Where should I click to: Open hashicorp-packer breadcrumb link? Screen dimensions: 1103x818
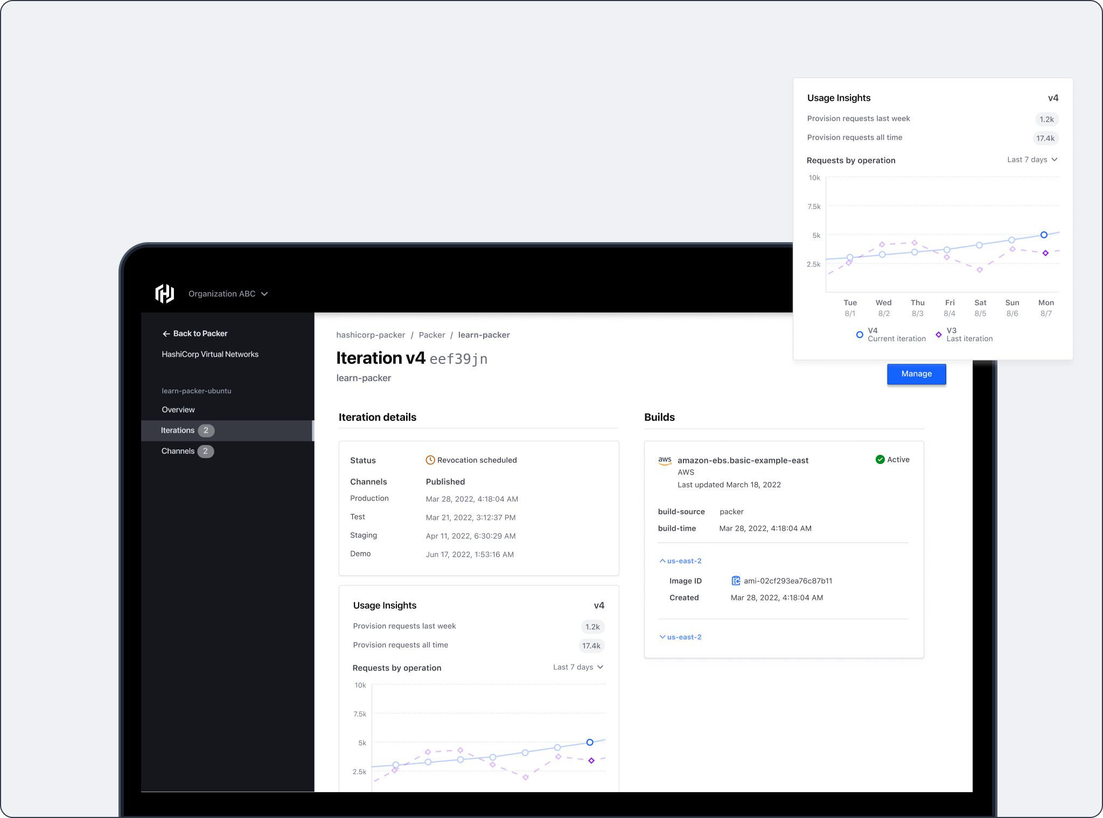(x=371, y=335)
